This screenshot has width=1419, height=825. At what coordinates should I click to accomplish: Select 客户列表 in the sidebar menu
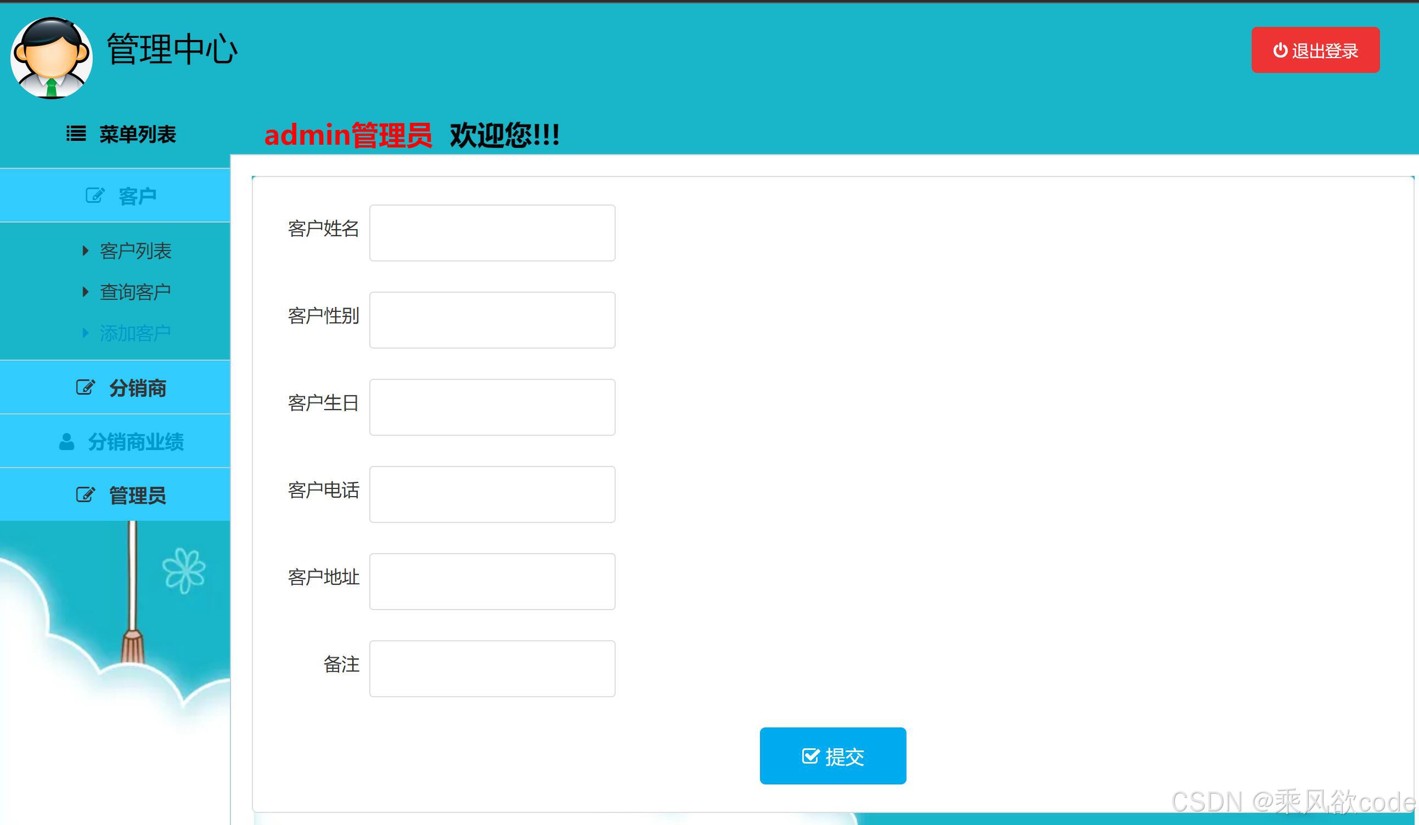(x=135, y=251)
